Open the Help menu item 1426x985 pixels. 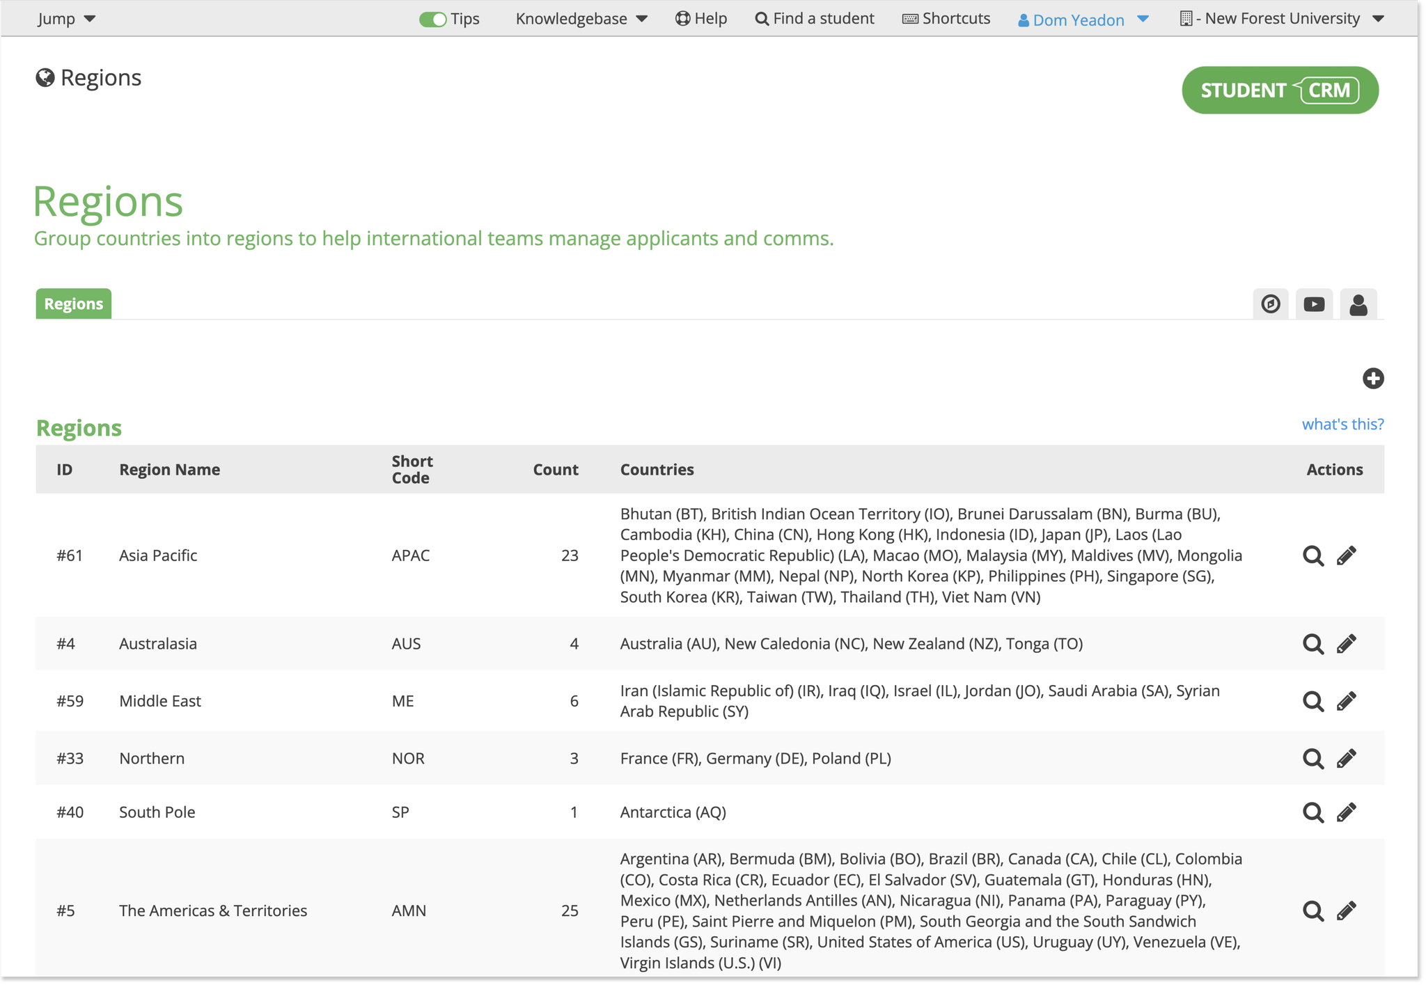click(700, 19)
